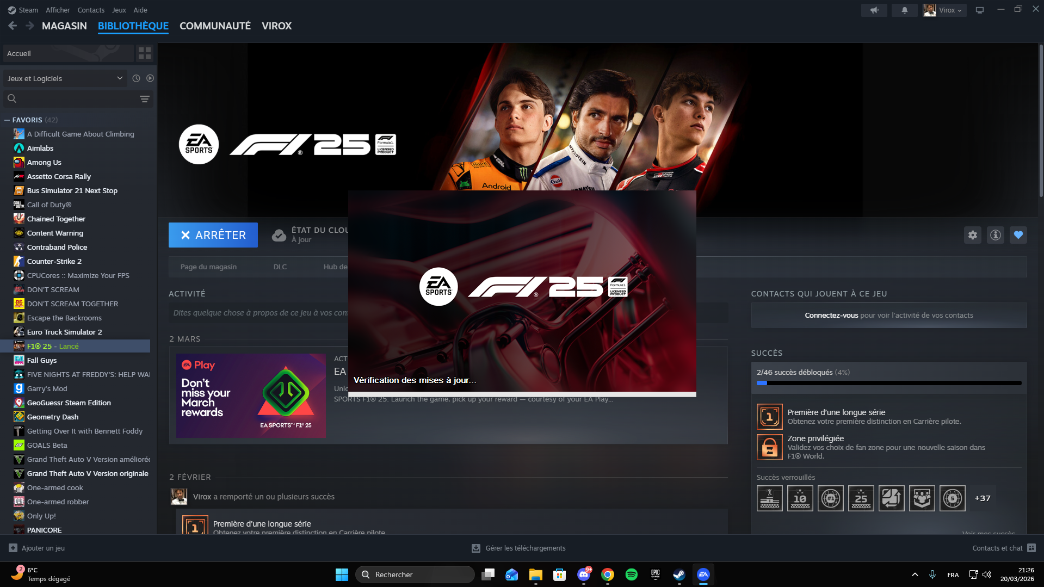1044x587 pixels.
Task: Open the Jeux menu
Action: (x=119, y=10)
